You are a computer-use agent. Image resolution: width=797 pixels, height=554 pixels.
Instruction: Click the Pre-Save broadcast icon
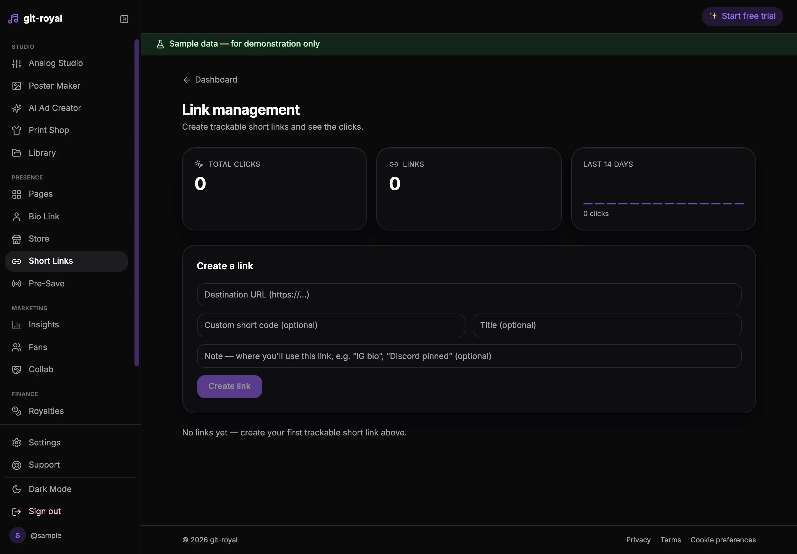click(17, 284)
